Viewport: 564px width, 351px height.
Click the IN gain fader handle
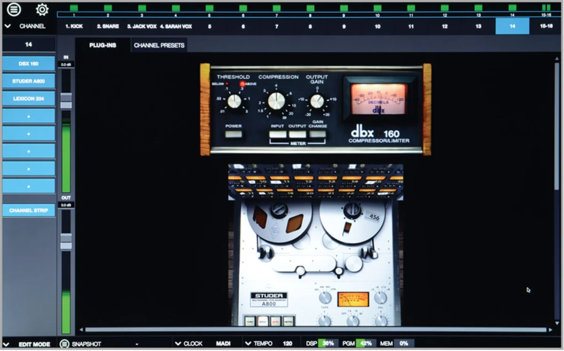pos(66,101)
